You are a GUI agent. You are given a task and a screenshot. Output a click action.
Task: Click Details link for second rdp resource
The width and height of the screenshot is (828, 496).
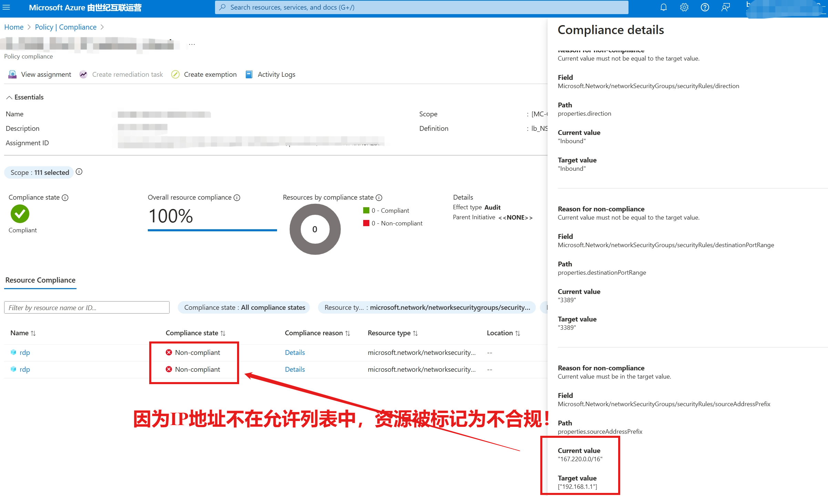pyautogui.click(x=295, y=369)
